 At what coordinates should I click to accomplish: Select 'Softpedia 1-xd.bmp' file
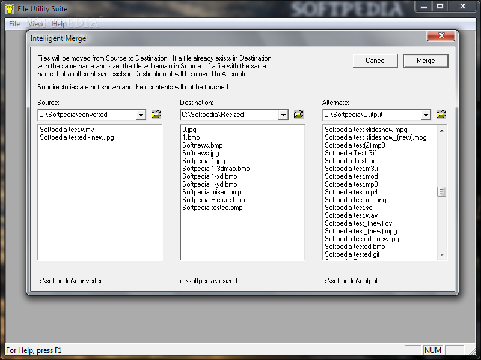click(x=209, y=176)
